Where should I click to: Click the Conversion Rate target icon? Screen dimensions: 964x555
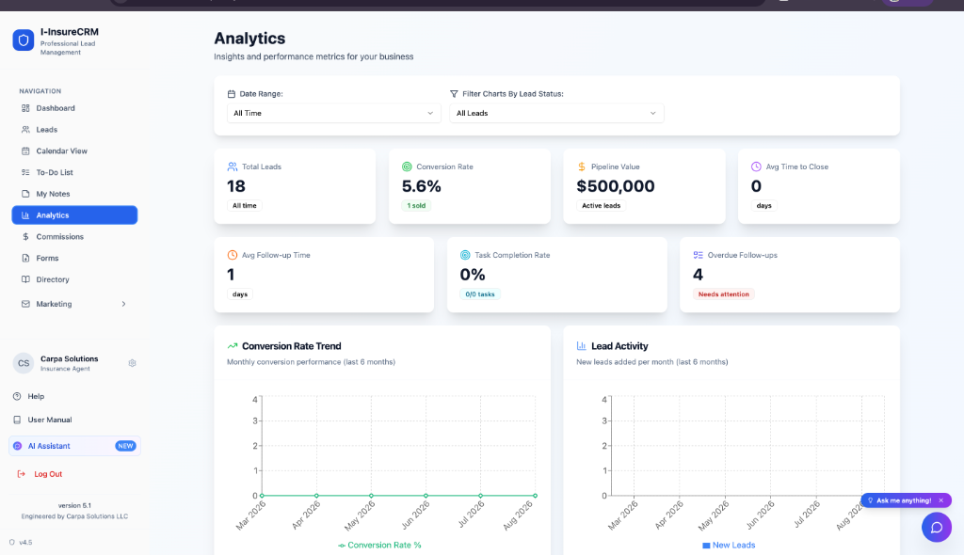click(x=407, y=166)
